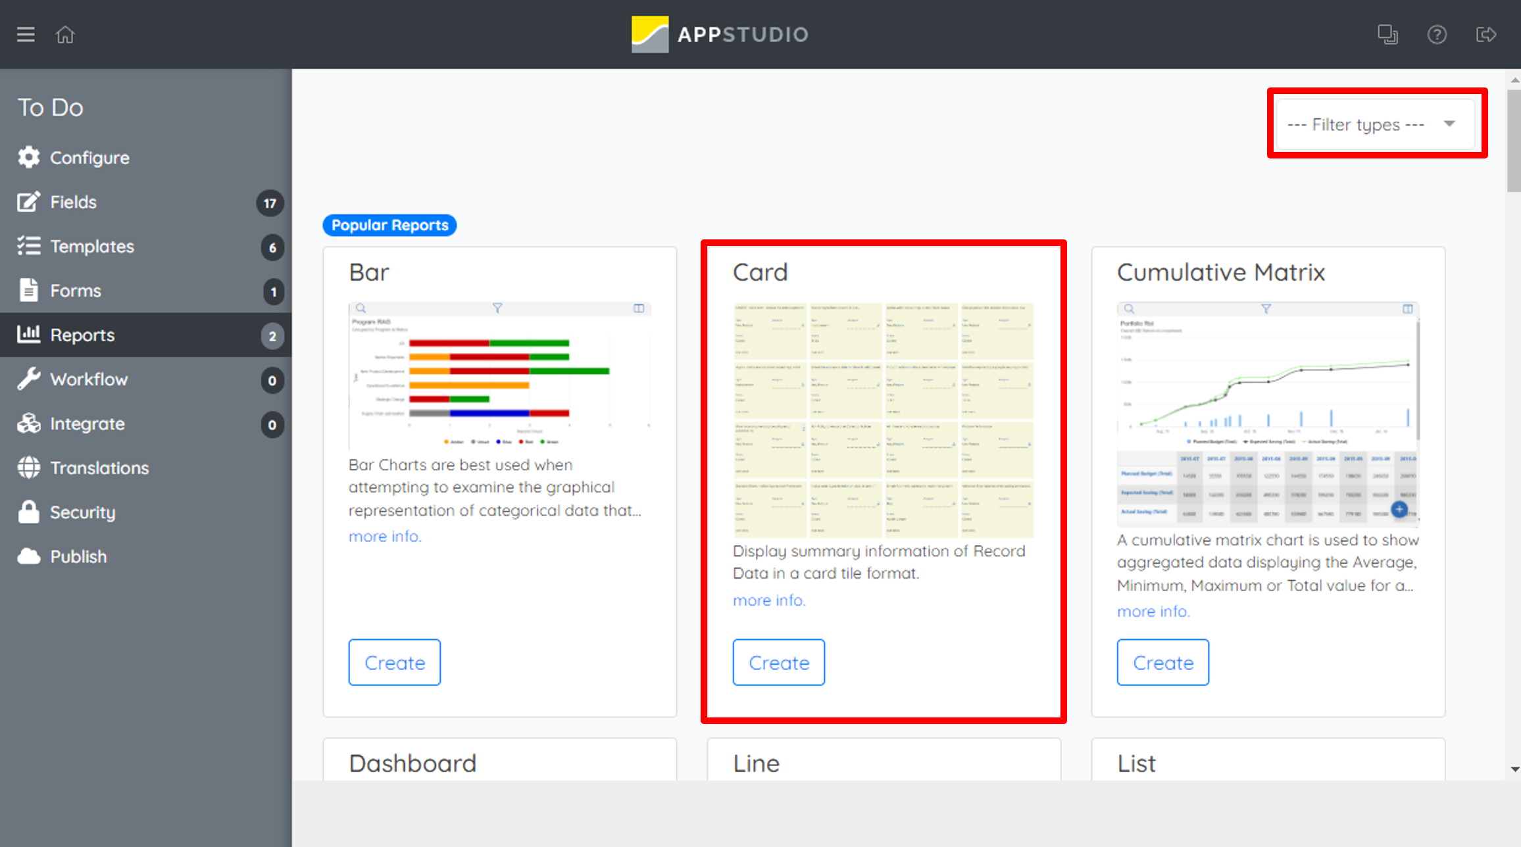This screenshot has width=1521, height=847.
Task: Click Create button under Card report
Action: pyautogui.click(x=779, y=662)
